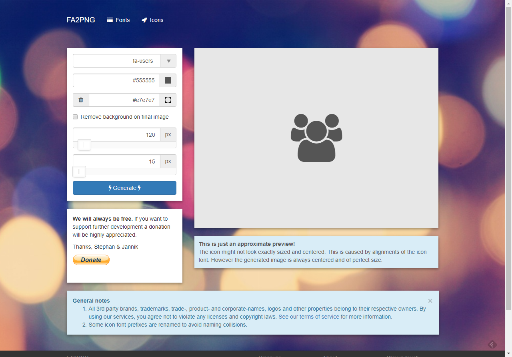Open the background color picker square icon
512x357 pixels.
pos(168,100)
